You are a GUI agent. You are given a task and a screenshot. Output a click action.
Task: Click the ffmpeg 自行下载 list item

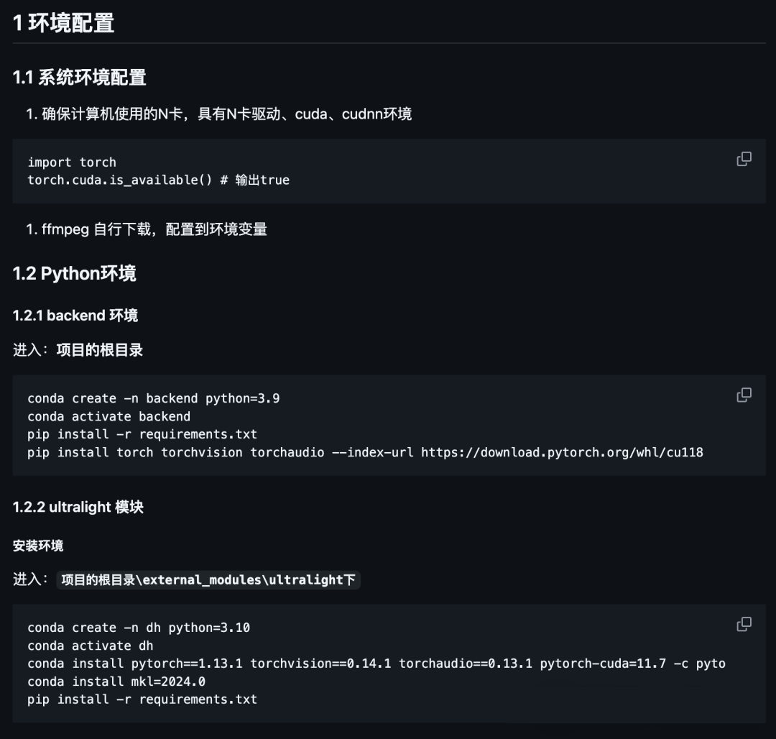point(147,229)
